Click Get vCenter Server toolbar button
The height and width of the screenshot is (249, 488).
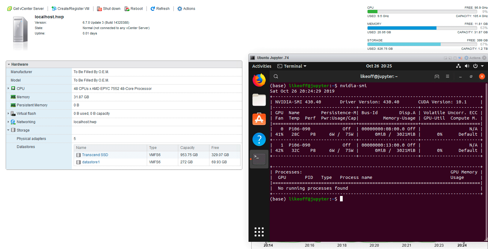pyautogui.click(x=25, y=9)
